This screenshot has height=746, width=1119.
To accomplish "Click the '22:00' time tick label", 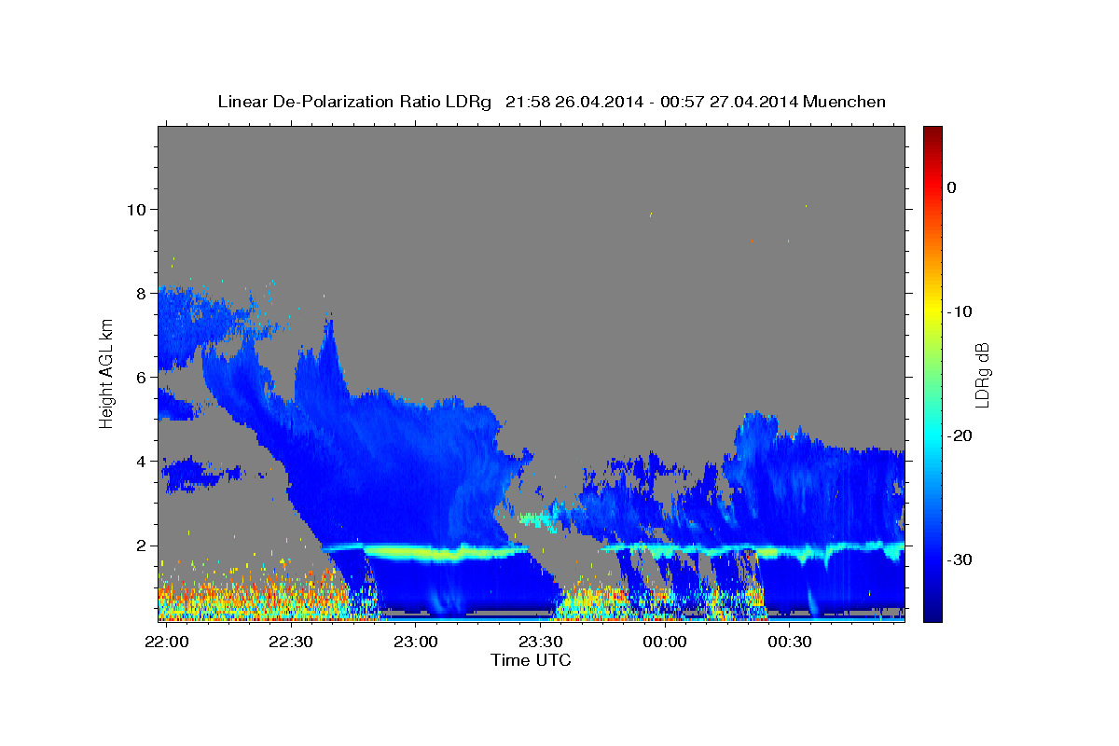I will (x=167, y=642).
